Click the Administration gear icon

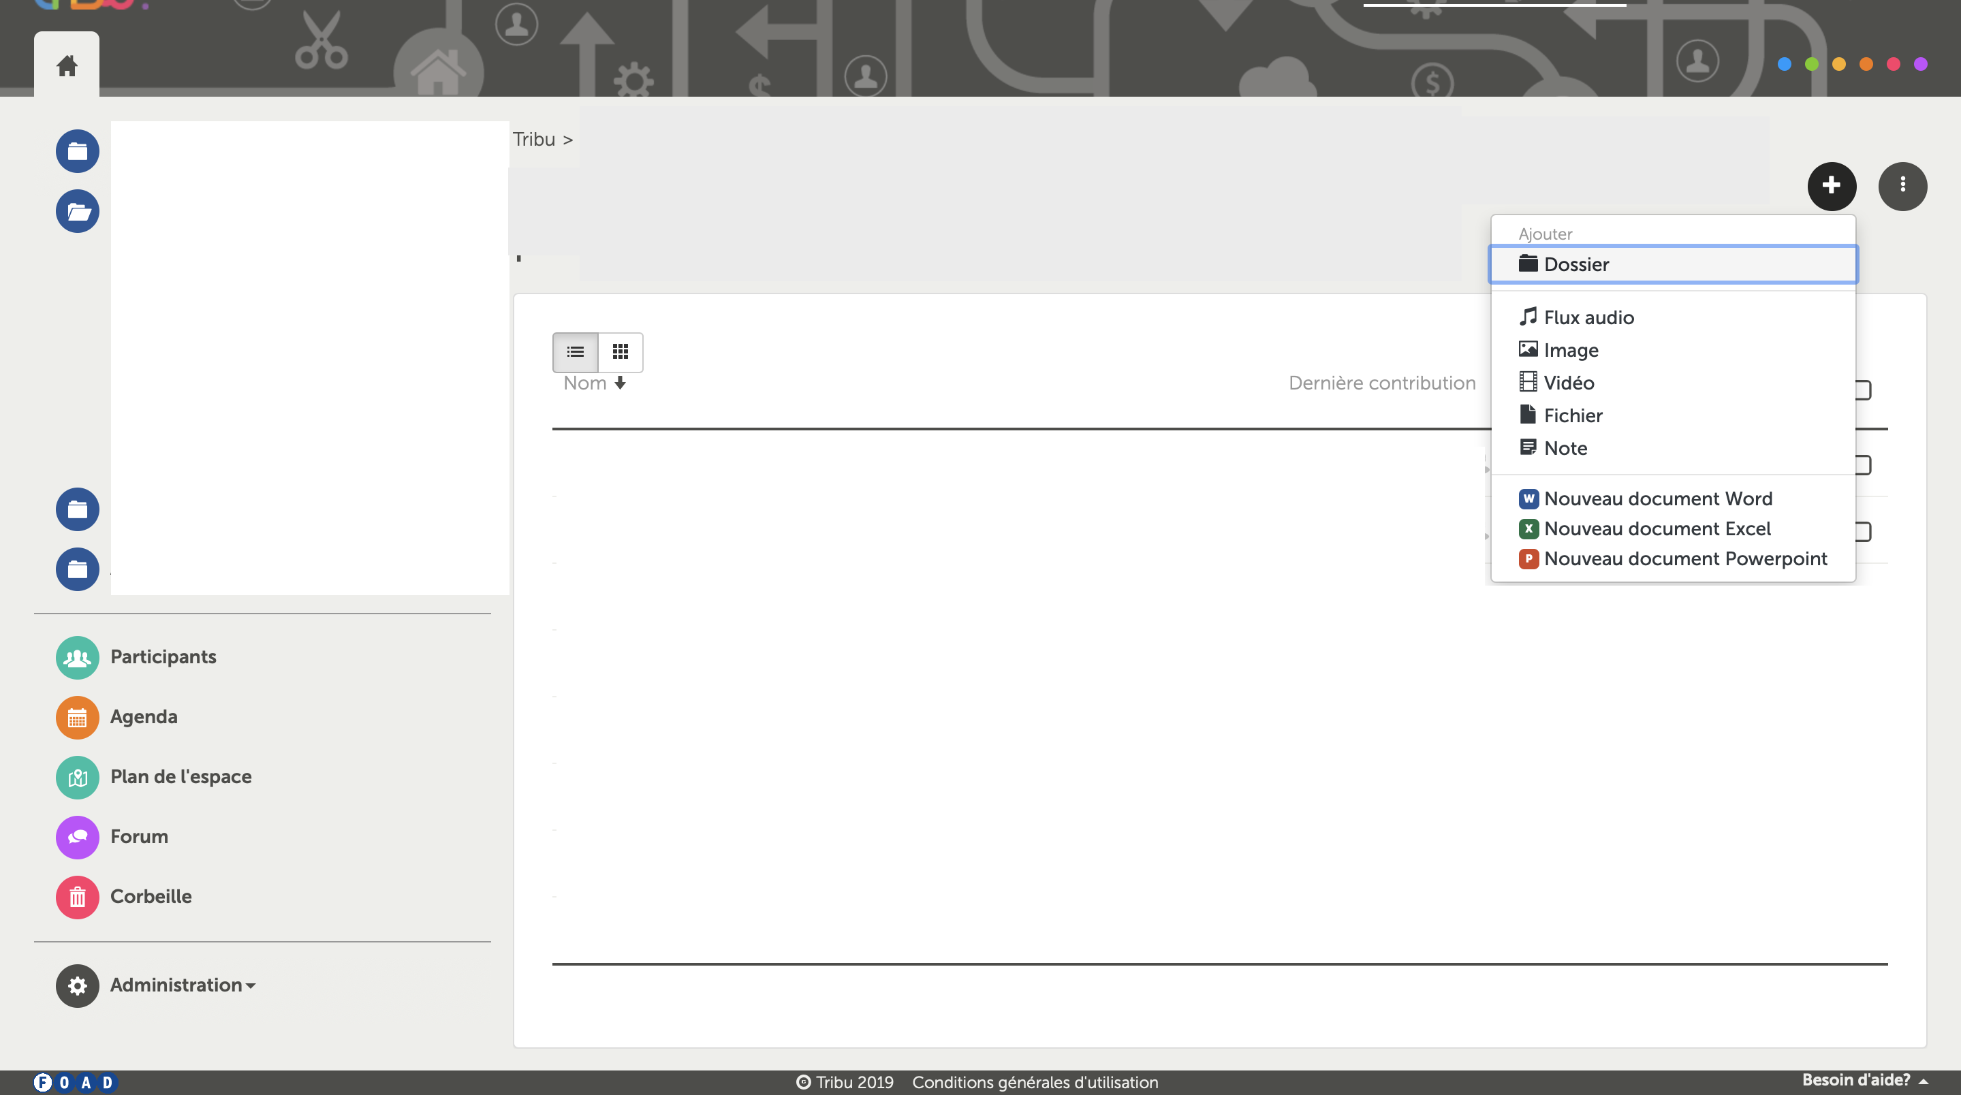[78, 986]
